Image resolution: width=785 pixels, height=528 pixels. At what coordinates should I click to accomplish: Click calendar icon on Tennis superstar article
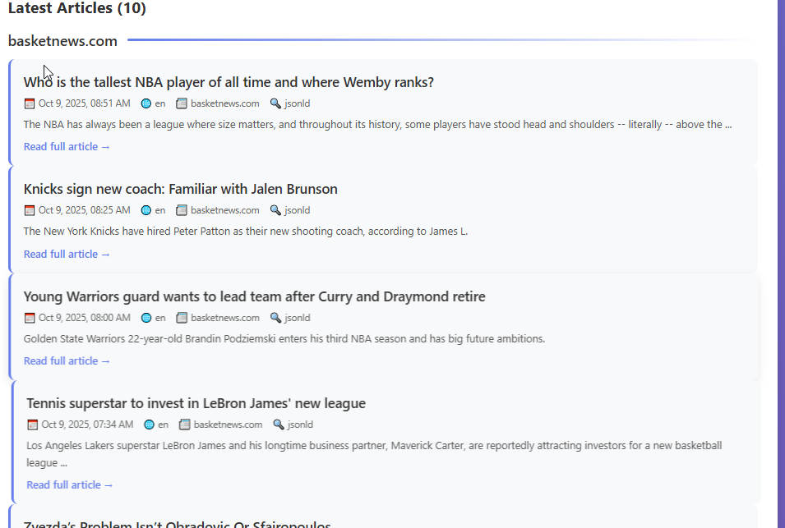[33, 425]
